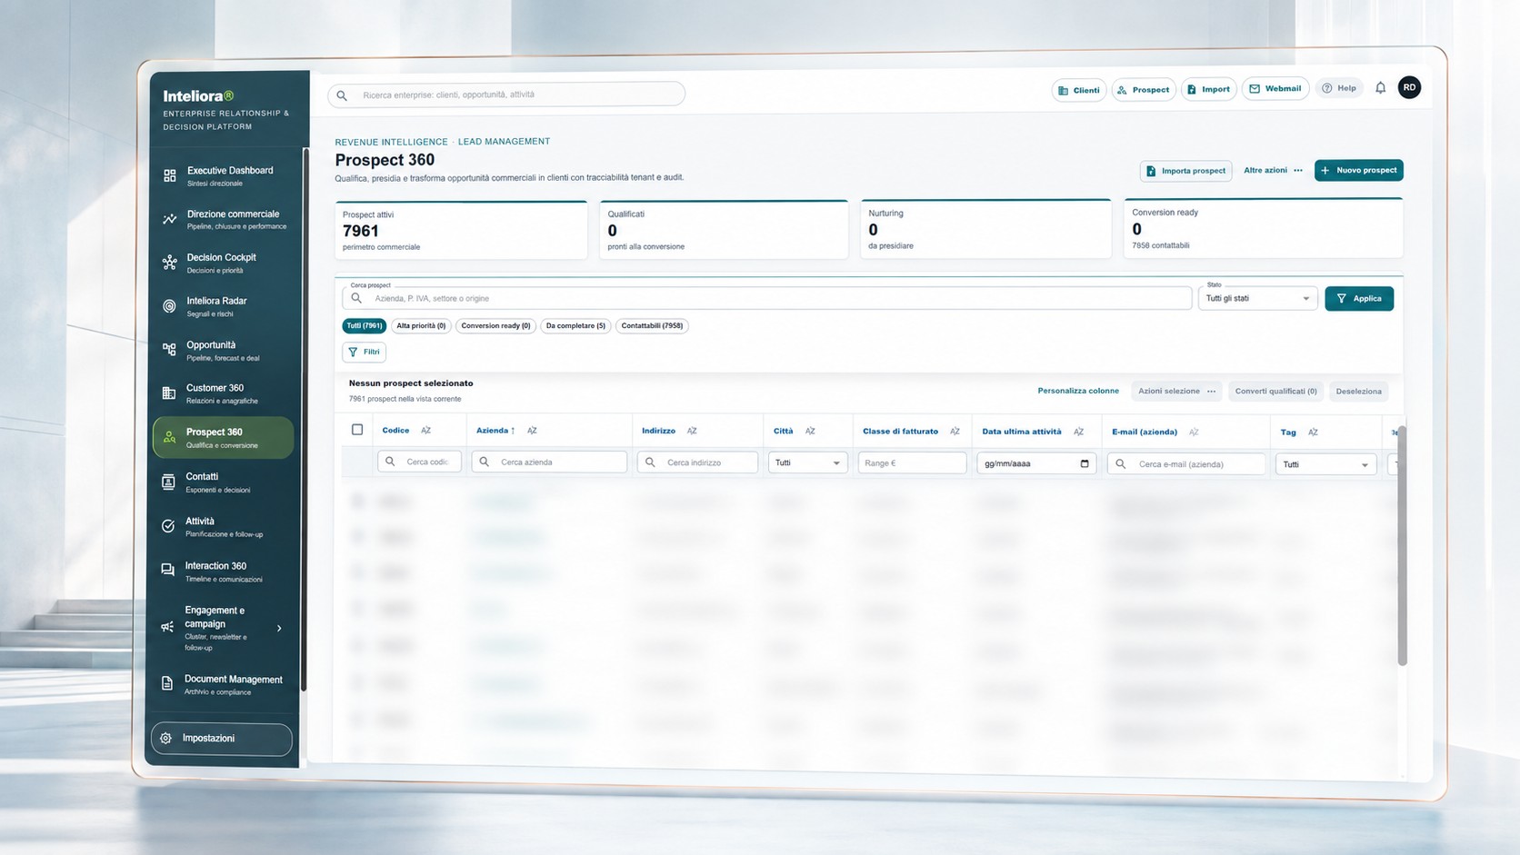Click Personalizza colonne link
Screen dimensions: 1520x855
click(x=1078, y=391)
